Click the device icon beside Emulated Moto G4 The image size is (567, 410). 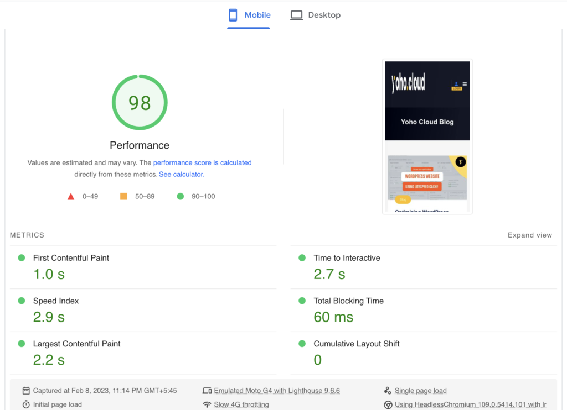(x=207, y=390)
